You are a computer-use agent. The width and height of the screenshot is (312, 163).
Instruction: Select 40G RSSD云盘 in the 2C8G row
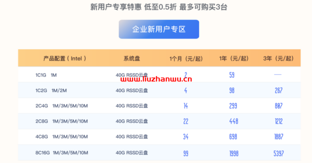tap(132, 121)
